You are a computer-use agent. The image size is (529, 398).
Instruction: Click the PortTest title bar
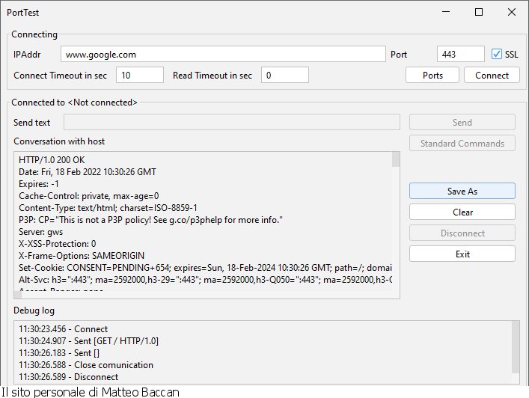tap(224, 13)
